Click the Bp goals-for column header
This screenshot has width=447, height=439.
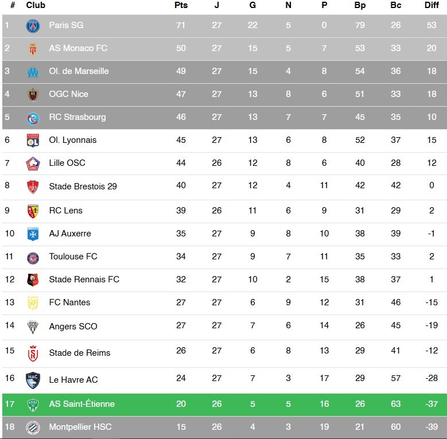[360, 5]
